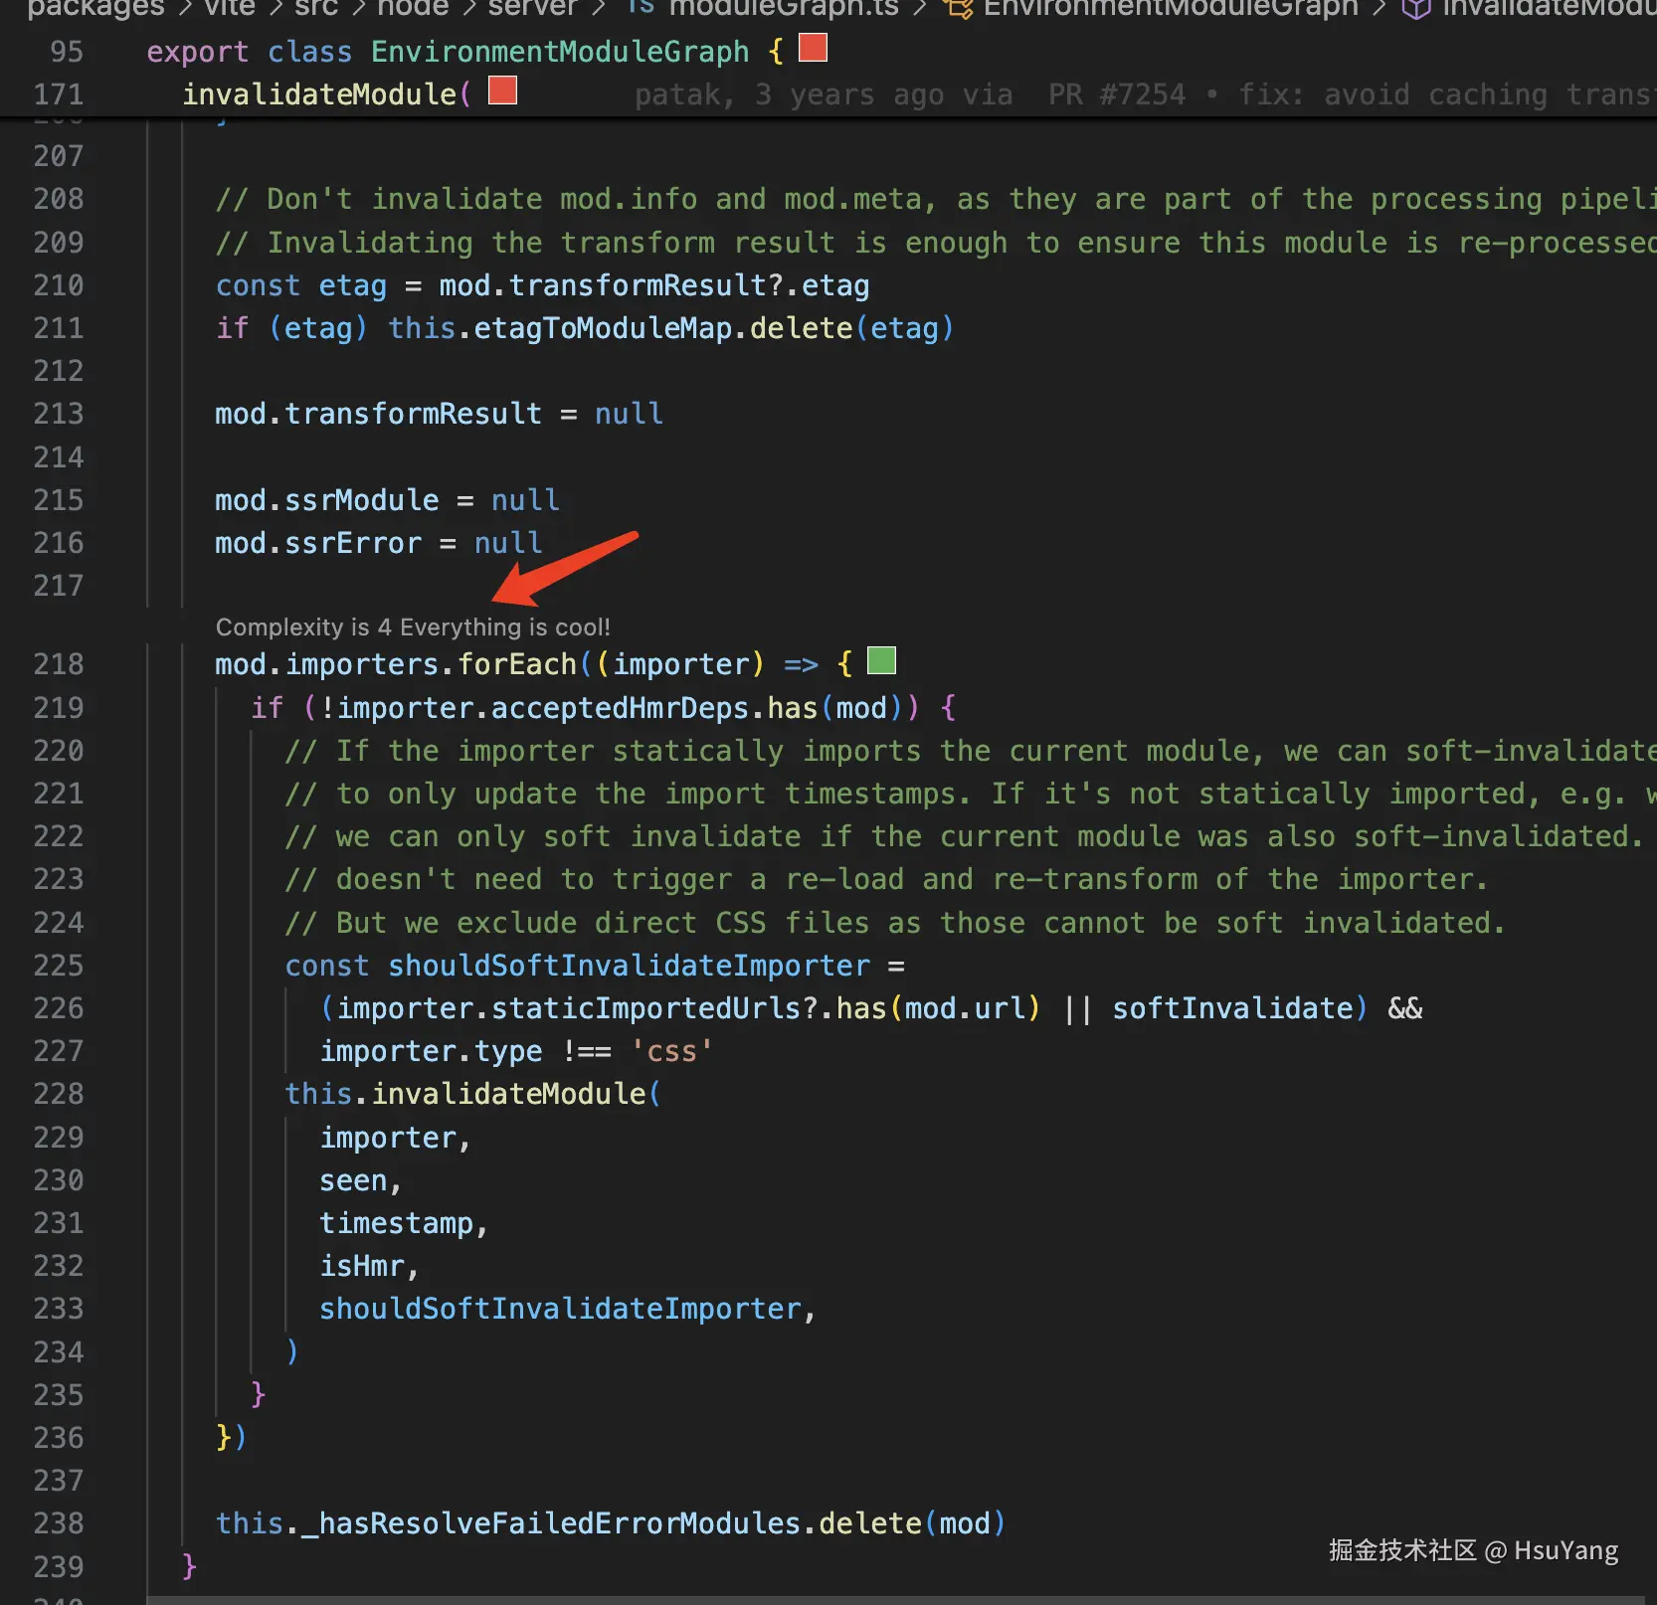Click the '// If the importer statically imports' comment

coord(971,750)
